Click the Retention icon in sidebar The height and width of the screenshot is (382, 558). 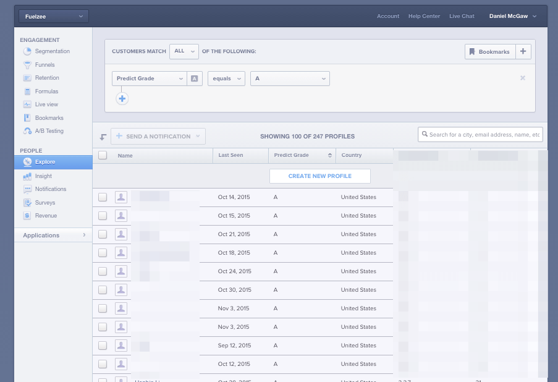click(x=27, y=78)
